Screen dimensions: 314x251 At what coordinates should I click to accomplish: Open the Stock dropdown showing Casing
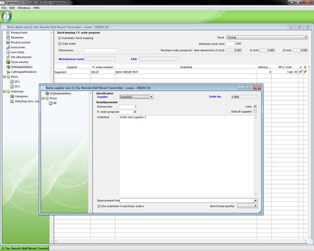tap(306, 38)
